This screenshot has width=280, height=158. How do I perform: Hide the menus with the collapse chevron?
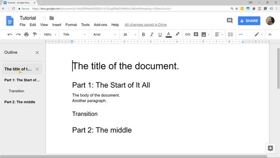pyautogui.click(x=270, y=34)
